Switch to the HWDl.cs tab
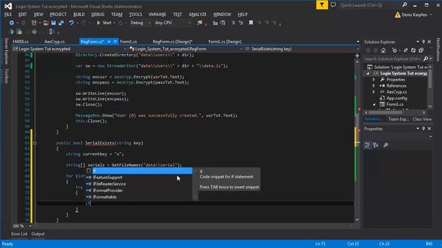The width and height of the screenshot is (442, 248). tap(21, 41)
